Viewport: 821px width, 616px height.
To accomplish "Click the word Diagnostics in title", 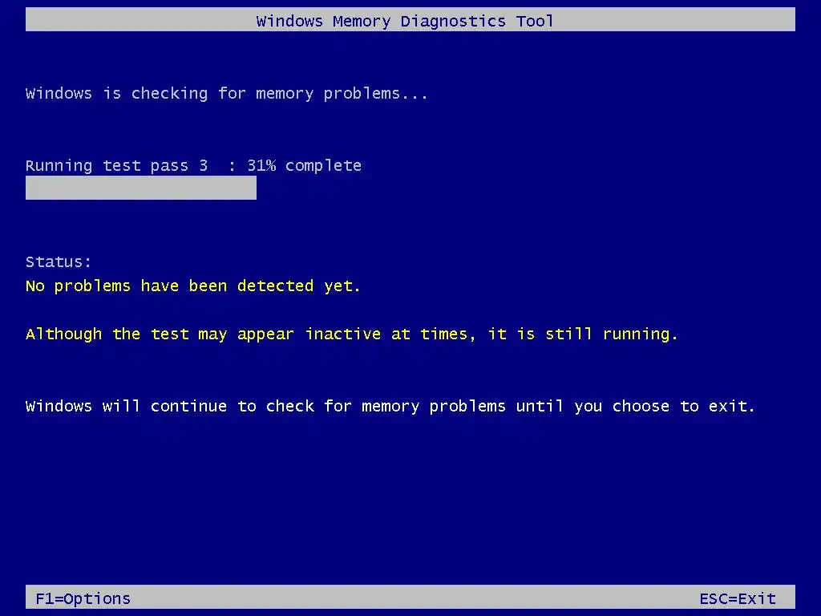I will click(x=454, y=22).
